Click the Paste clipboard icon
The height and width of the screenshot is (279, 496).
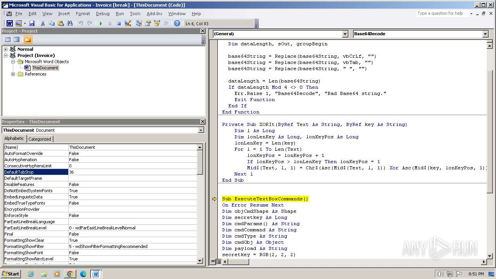[x=60, y=24]
